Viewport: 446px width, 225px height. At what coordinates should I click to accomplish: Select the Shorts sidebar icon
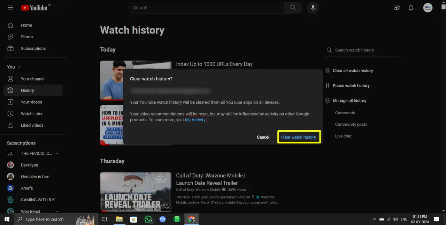click(x=10, y=37)
